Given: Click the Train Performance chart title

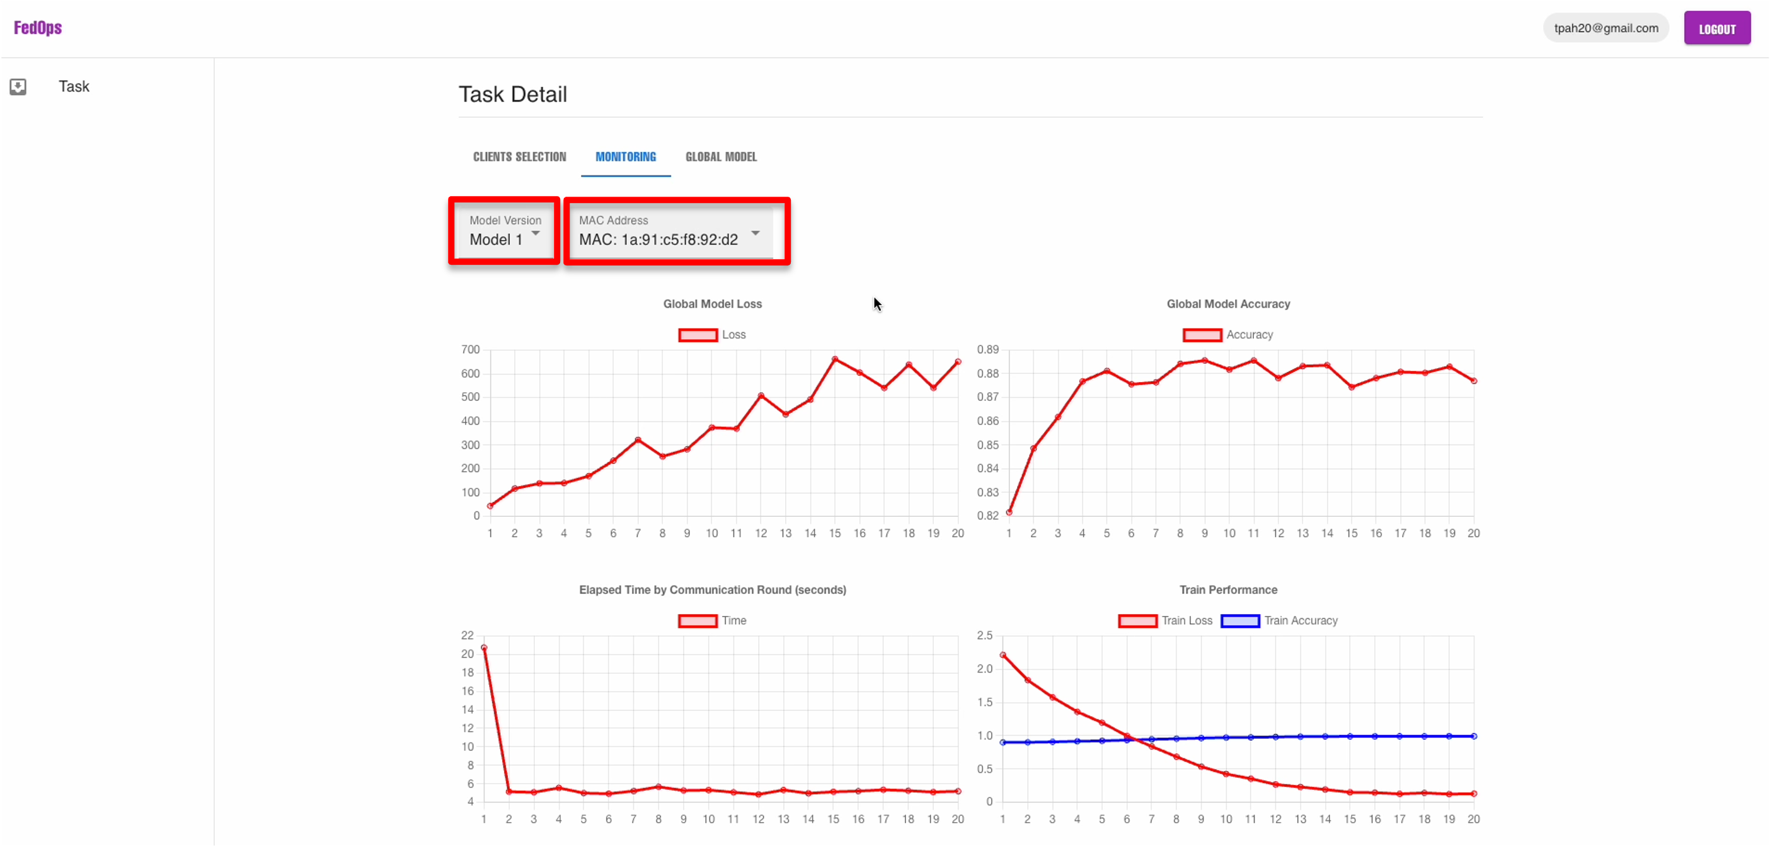Looking at the screenshot, I should [1228, 589].
